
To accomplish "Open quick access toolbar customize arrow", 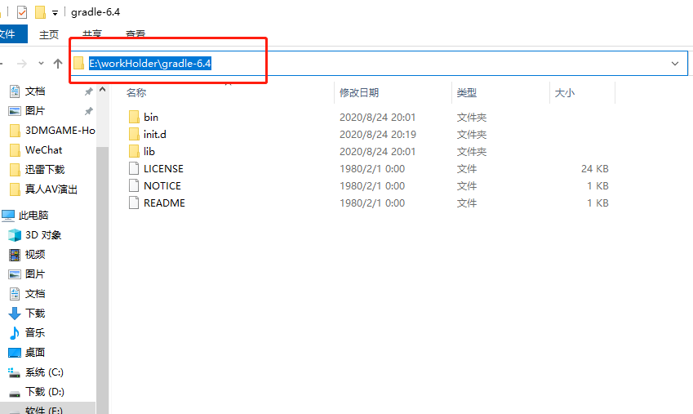I will click(55, 13).
